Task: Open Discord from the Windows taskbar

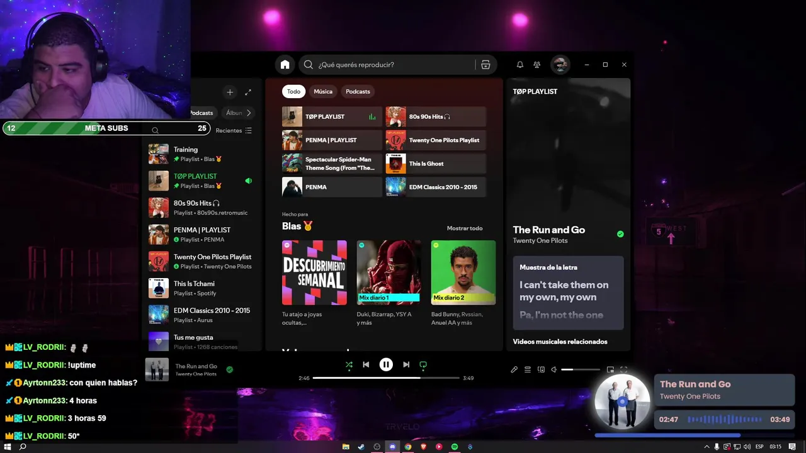Action: click(392, 447)
